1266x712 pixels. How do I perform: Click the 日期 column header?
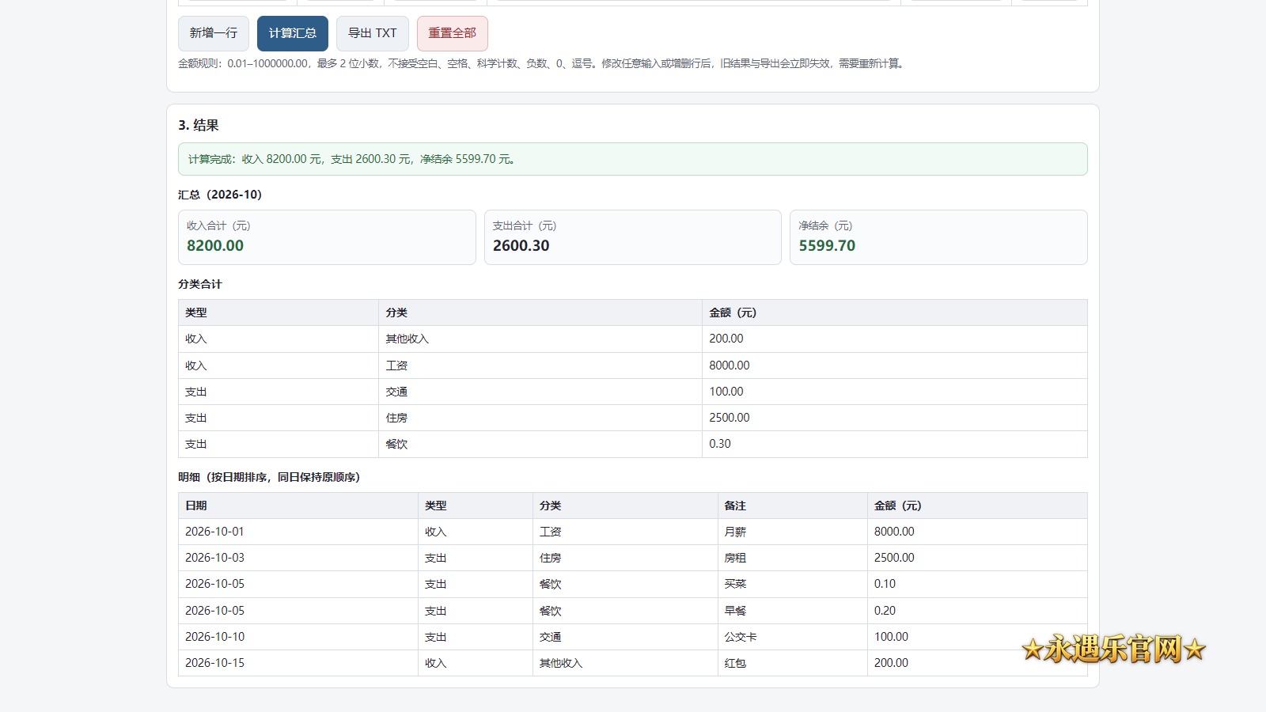coord(298,506)
